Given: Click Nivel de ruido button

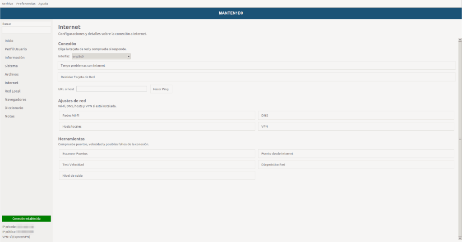Looking at the screenshot, I should point(157,175).
